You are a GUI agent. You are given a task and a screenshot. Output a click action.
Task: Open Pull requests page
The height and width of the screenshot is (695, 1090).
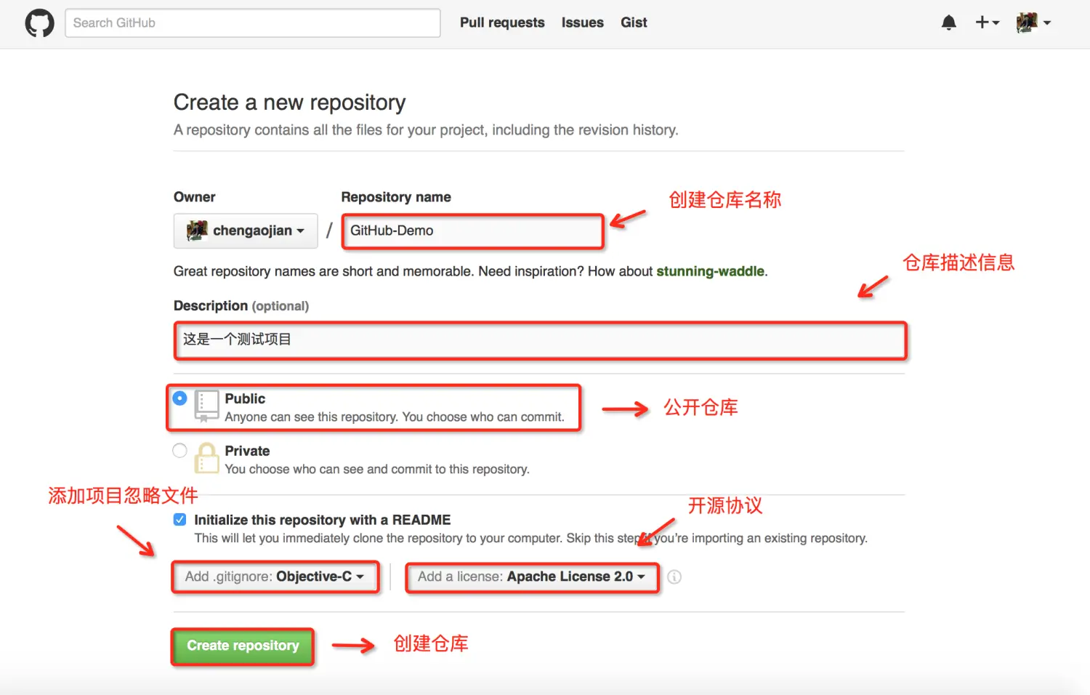(x=502, y=23)
